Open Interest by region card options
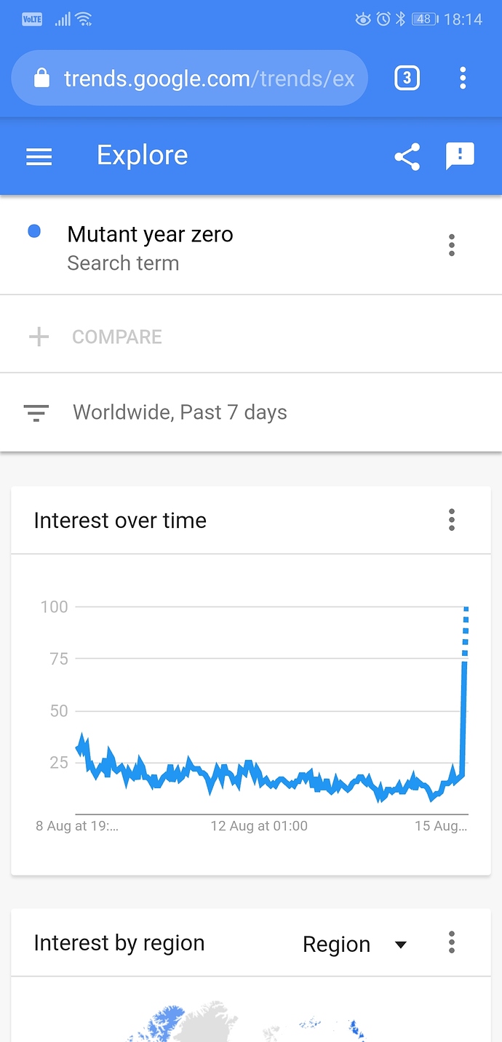 coord(452,942)
